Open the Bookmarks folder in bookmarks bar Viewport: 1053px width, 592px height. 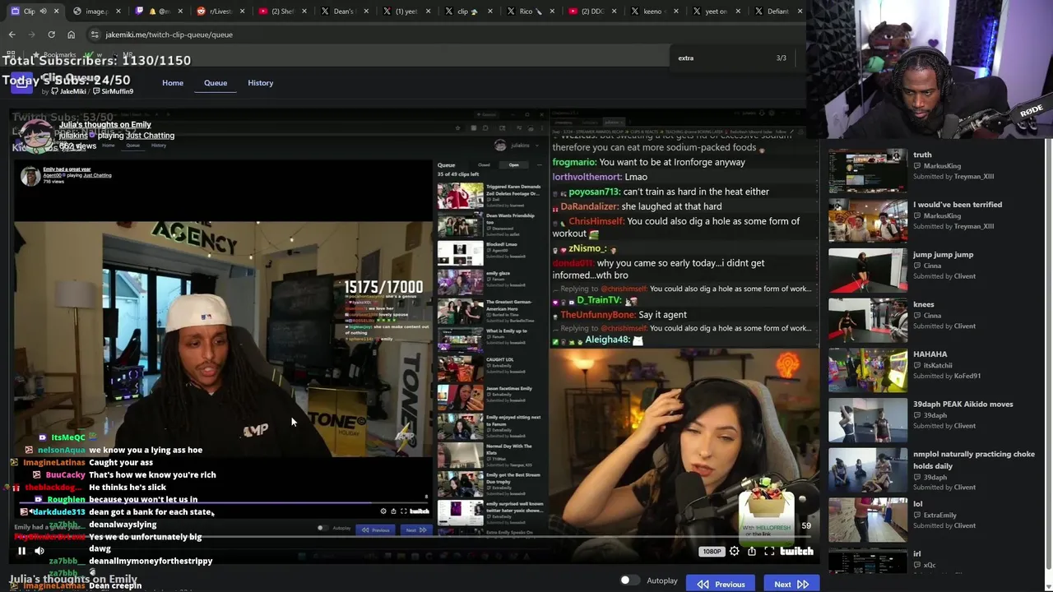tap(54, 55)
